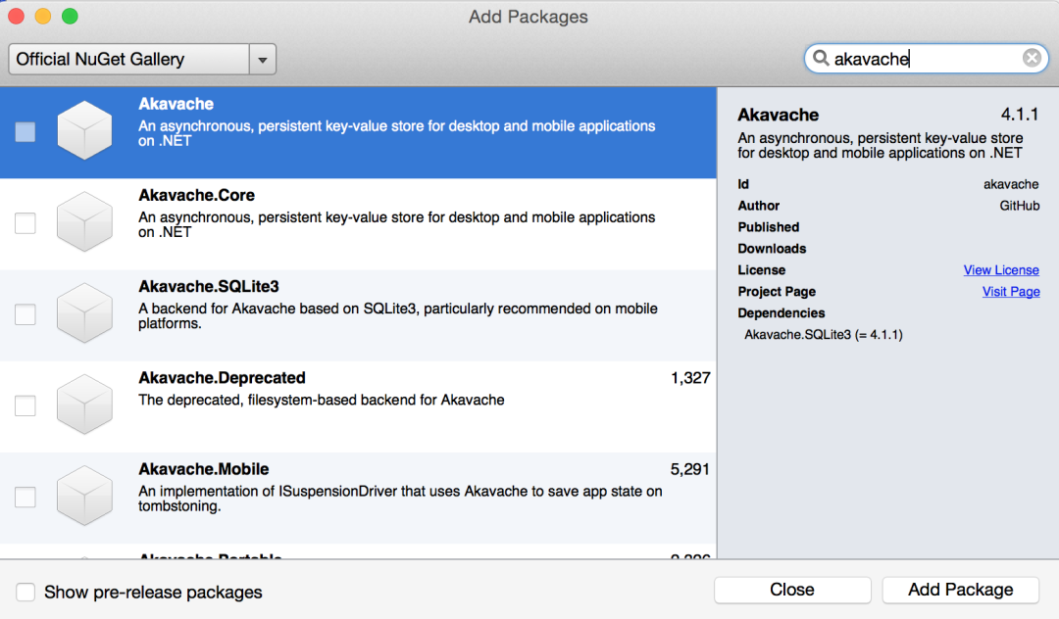Click the Akavache.Deprecated package cube icon
This screenshot has width=1059, height=619.
click(84, 405)
